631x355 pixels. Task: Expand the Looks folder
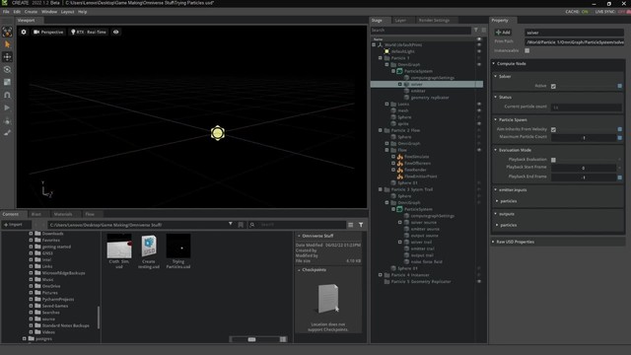(387, 104)
